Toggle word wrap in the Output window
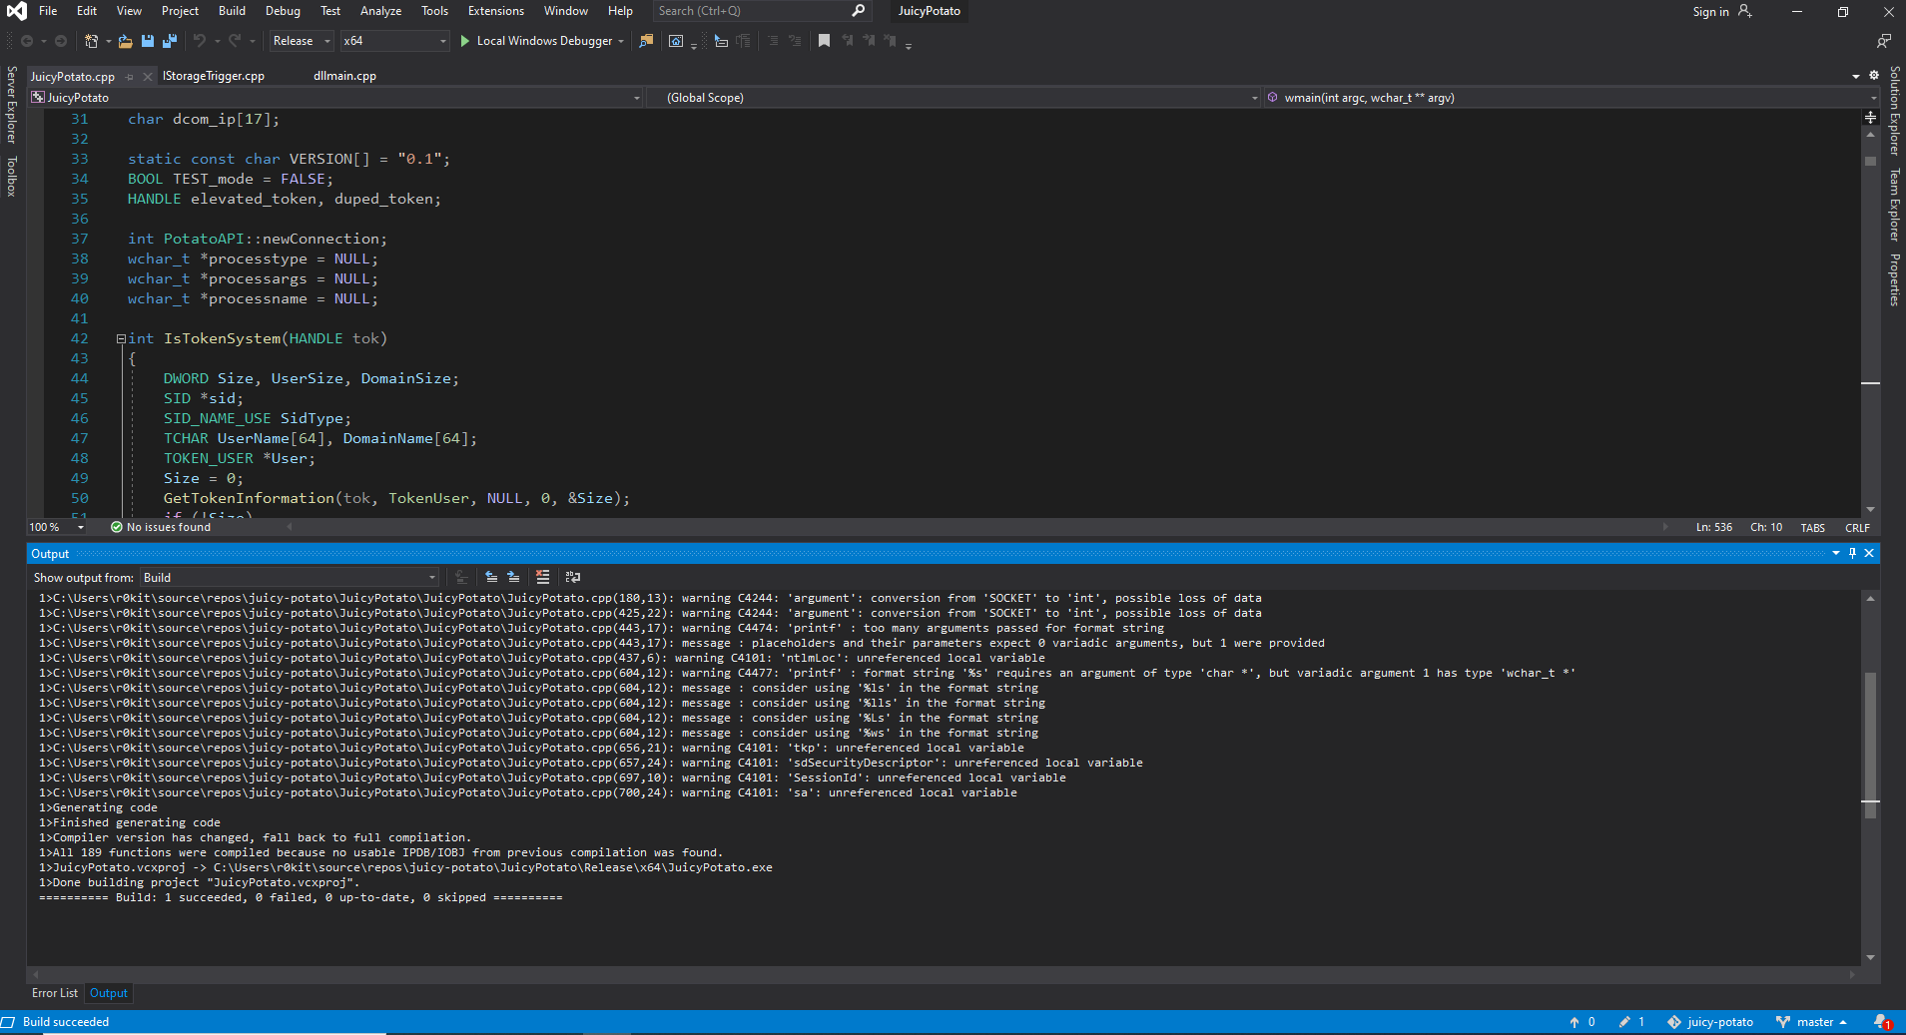The height and width of the screenshot is (1035, 1906). pos(573,577)
